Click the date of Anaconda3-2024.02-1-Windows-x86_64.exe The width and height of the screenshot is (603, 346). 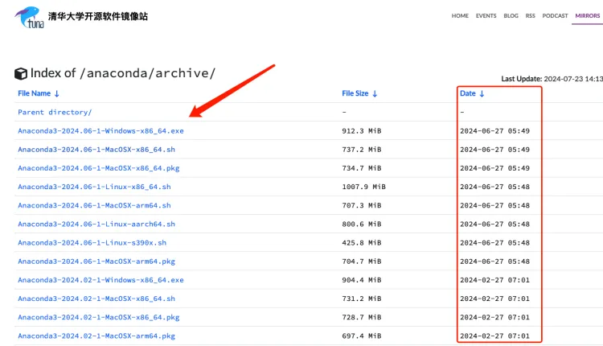(494, 280)
